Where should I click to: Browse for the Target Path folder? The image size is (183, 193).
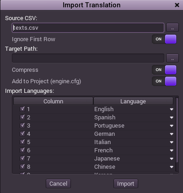pyautogui.click(x=172, y=58)
